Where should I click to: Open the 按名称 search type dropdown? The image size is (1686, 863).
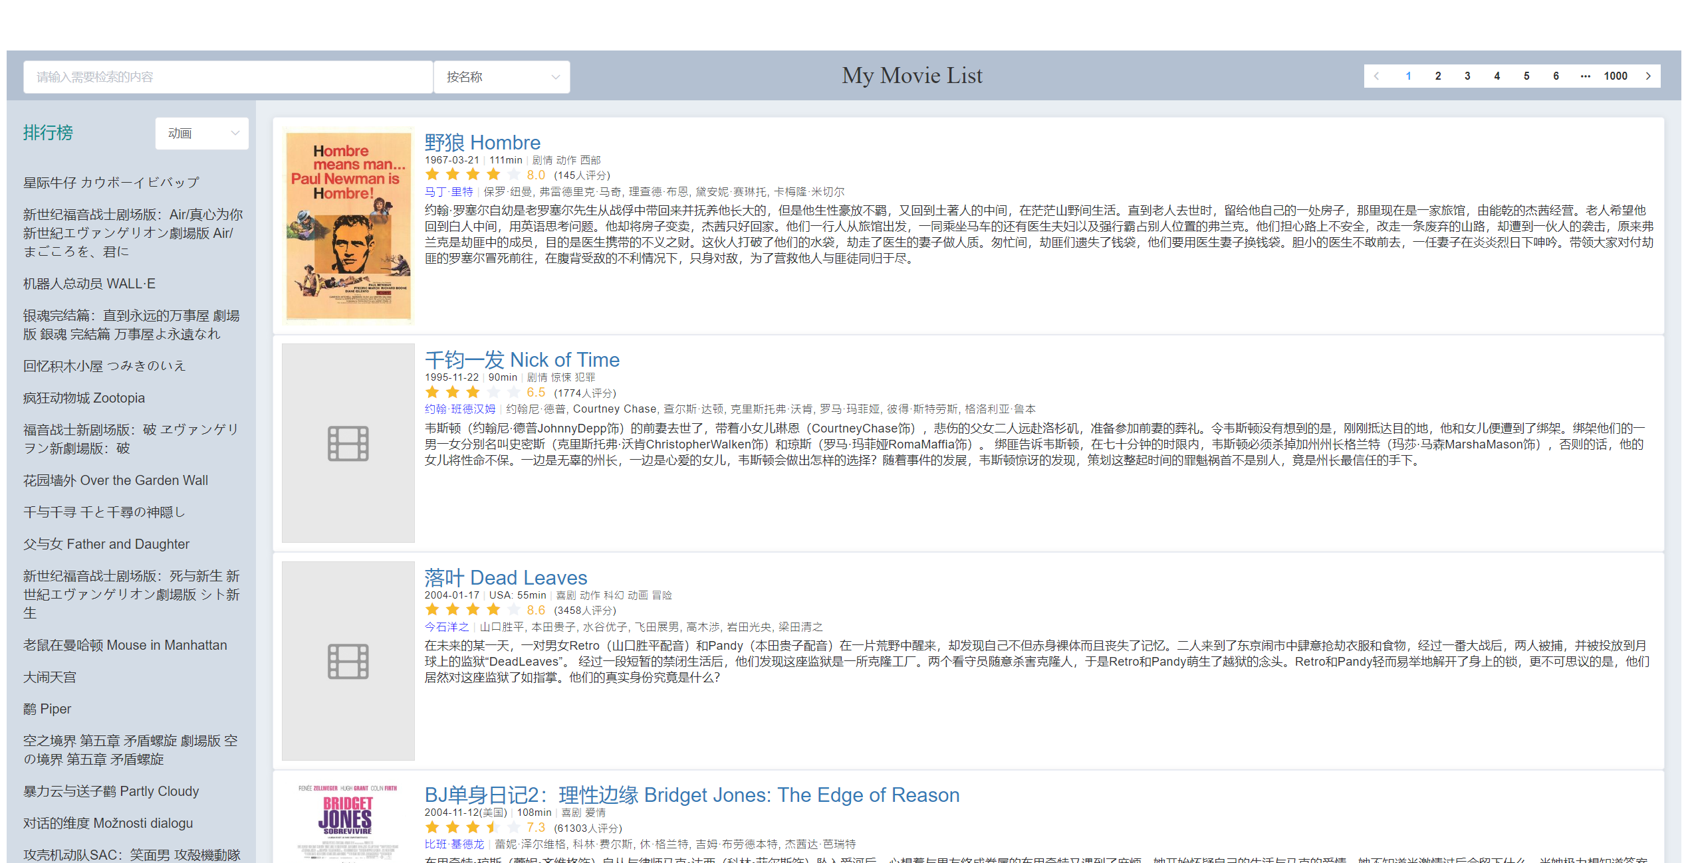click(x=502, y=77)
